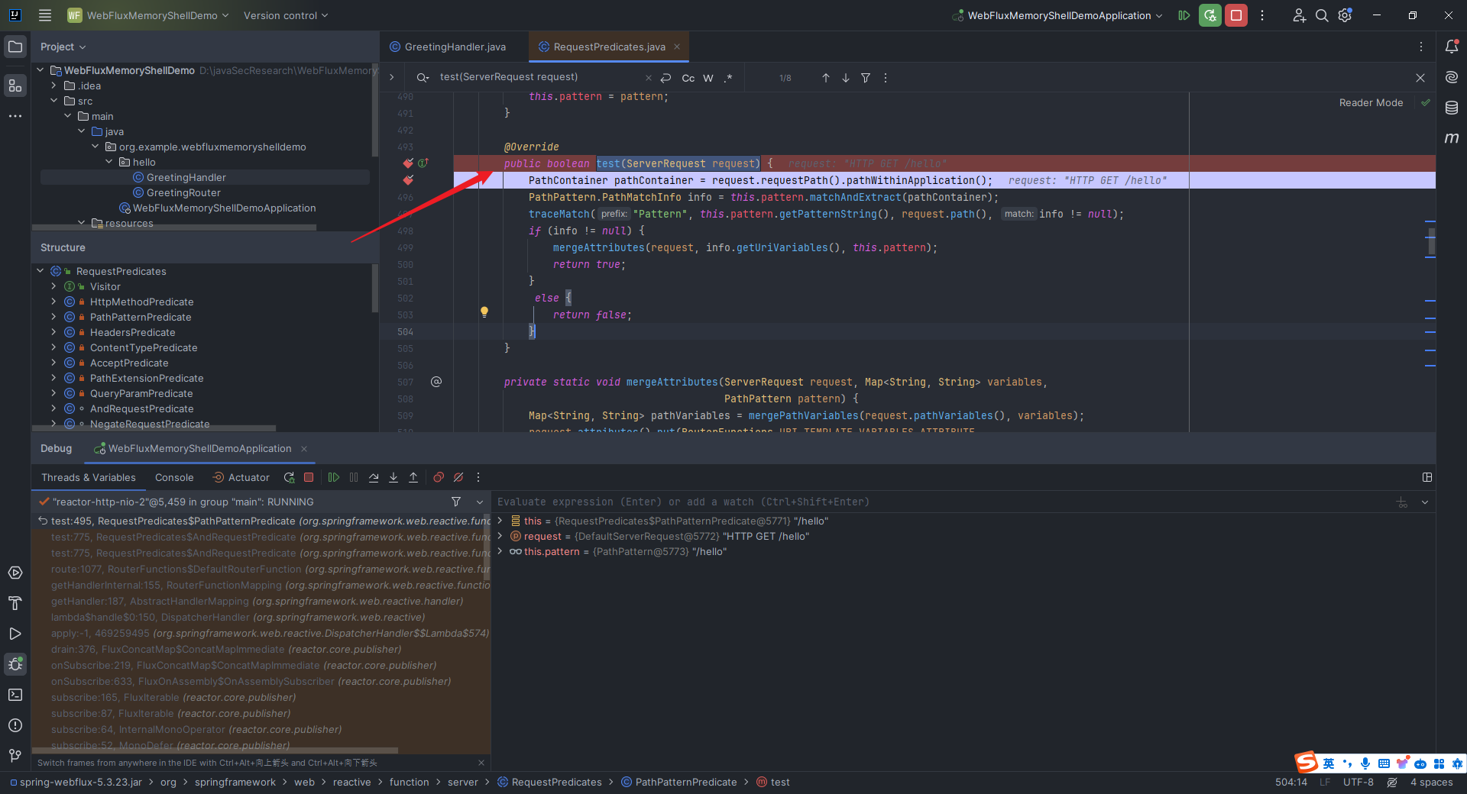Switch to Actuator tab

[x=241, y=477]
